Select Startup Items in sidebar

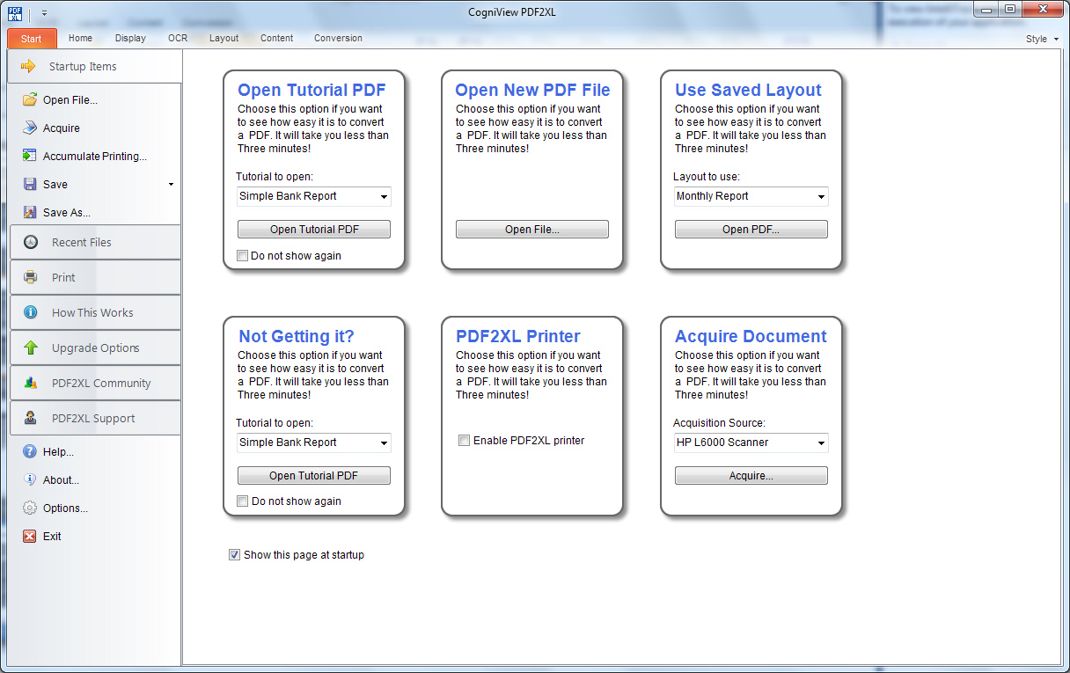pos(94,66)
